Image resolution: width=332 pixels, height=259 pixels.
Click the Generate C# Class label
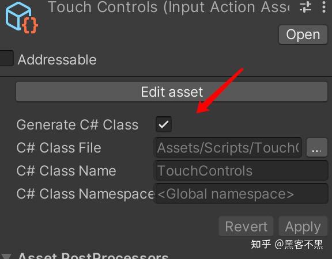[77, 124]
